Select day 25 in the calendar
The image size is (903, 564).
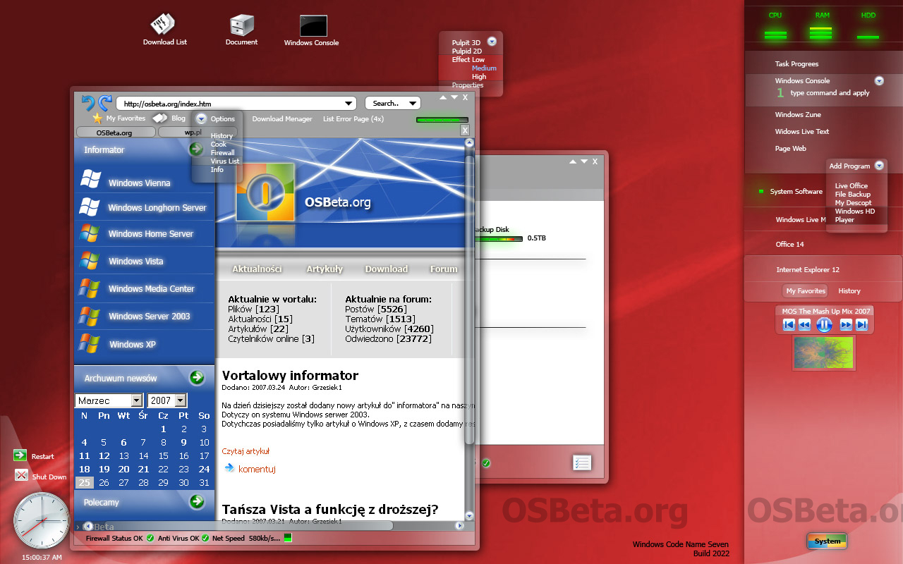84,483
